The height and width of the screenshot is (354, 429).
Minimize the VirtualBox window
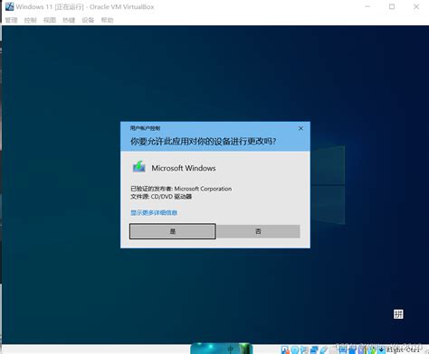[367, 6]
